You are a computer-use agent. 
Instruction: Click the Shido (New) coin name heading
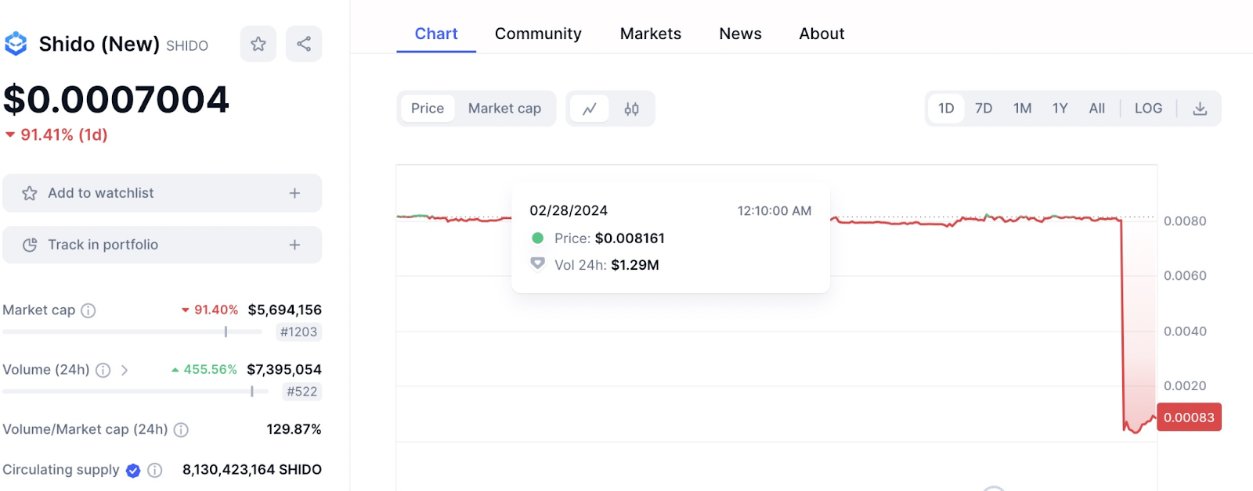pyautogui.click(x=99, y=44)
